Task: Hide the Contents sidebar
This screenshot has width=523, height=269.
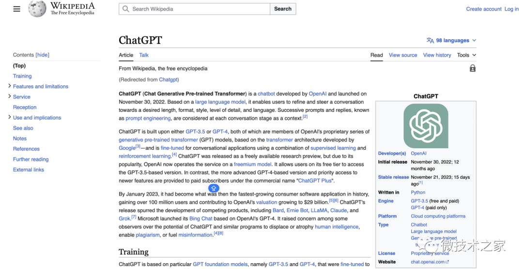Action: (42, 55)
